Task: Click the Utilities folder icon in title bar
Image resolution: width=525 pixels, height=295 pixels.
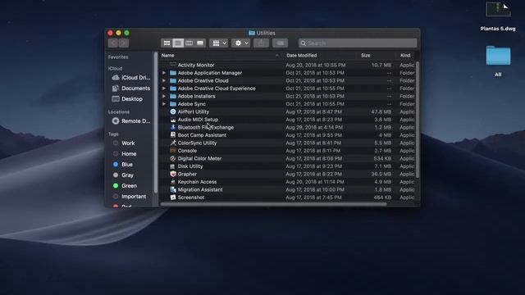Action: point(252,33)
